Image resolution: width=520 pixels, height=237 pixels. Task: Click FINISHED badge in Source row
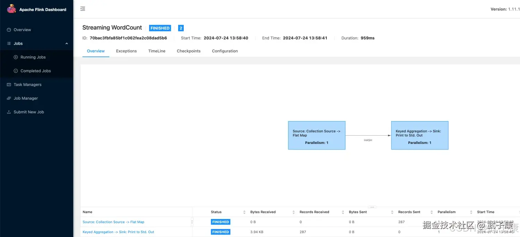click(x=220, y=222)
